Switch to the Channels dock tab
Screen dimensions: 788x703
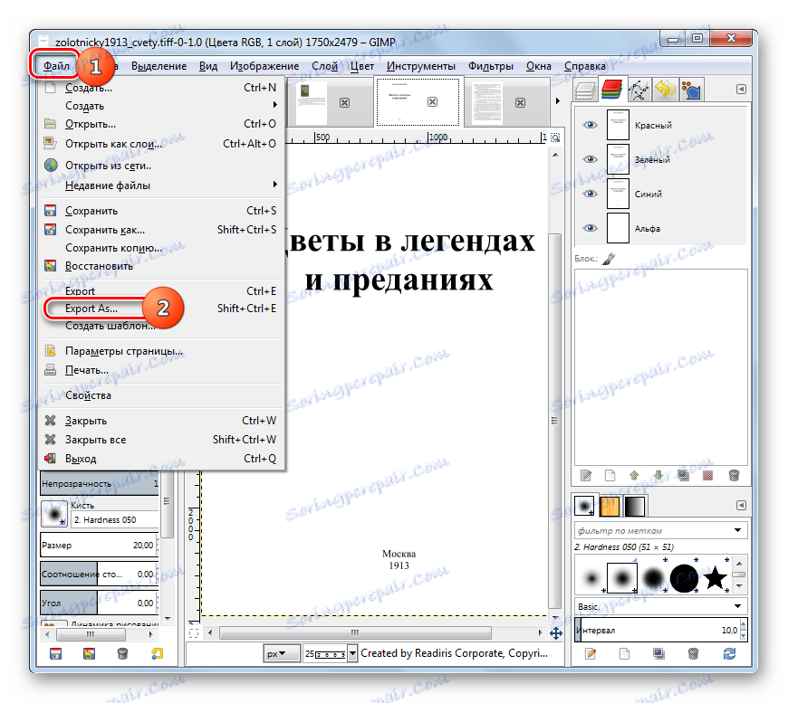611,90
